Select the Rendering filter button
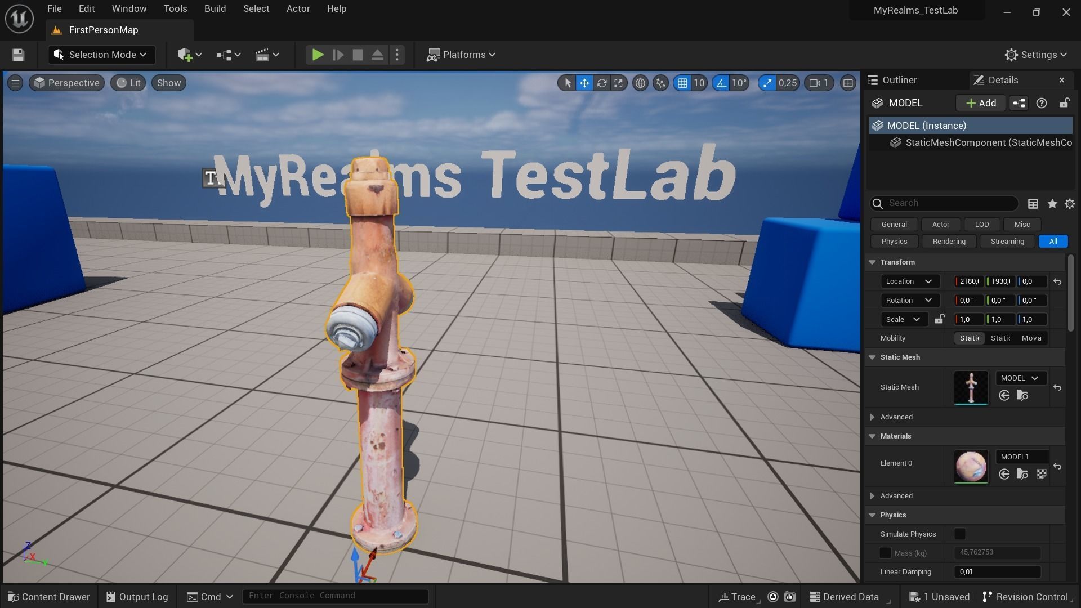This screenshot has height=608, width=1081. click(x=949, y=242)
